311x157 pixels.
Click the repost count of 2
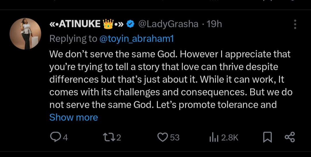point(119,138)
